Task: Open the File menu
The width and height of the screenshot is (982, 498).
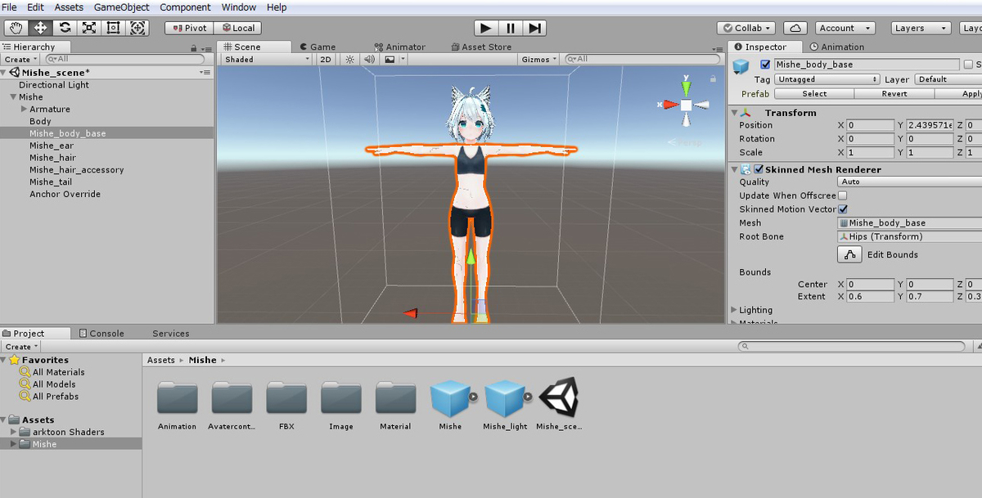Action: [10, 7]
